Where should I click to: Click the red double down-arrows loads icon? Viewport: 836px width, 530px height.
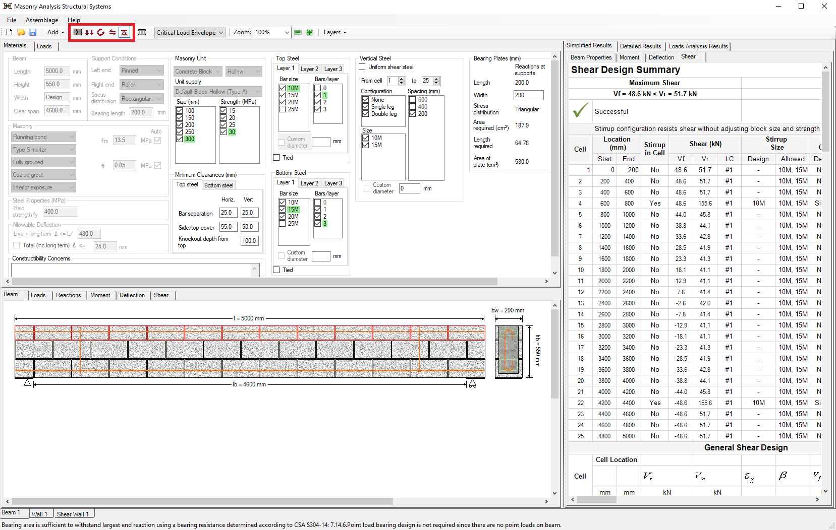pyautogui.click(x=89, y=32)
